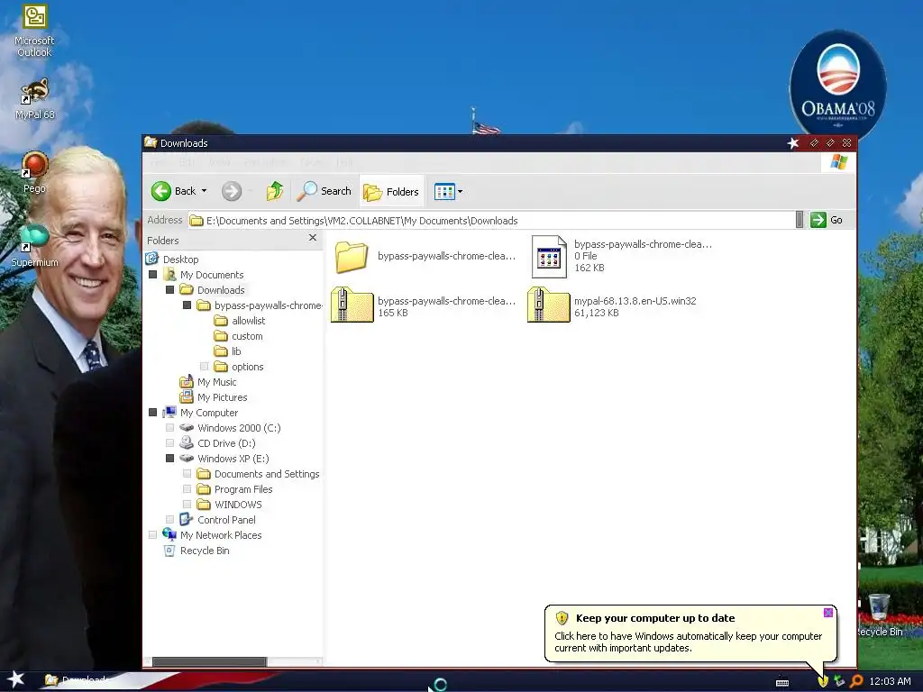This screenshot has width=923, height=692.
Task: Collapse the My Documents tree node
Action: pos(153,275)
